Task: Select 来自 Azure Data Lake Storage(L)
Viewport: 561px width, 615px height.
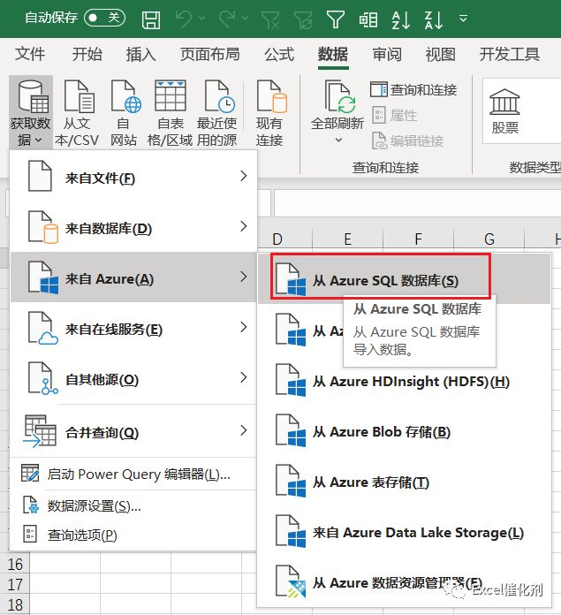Action: (404, 532)
